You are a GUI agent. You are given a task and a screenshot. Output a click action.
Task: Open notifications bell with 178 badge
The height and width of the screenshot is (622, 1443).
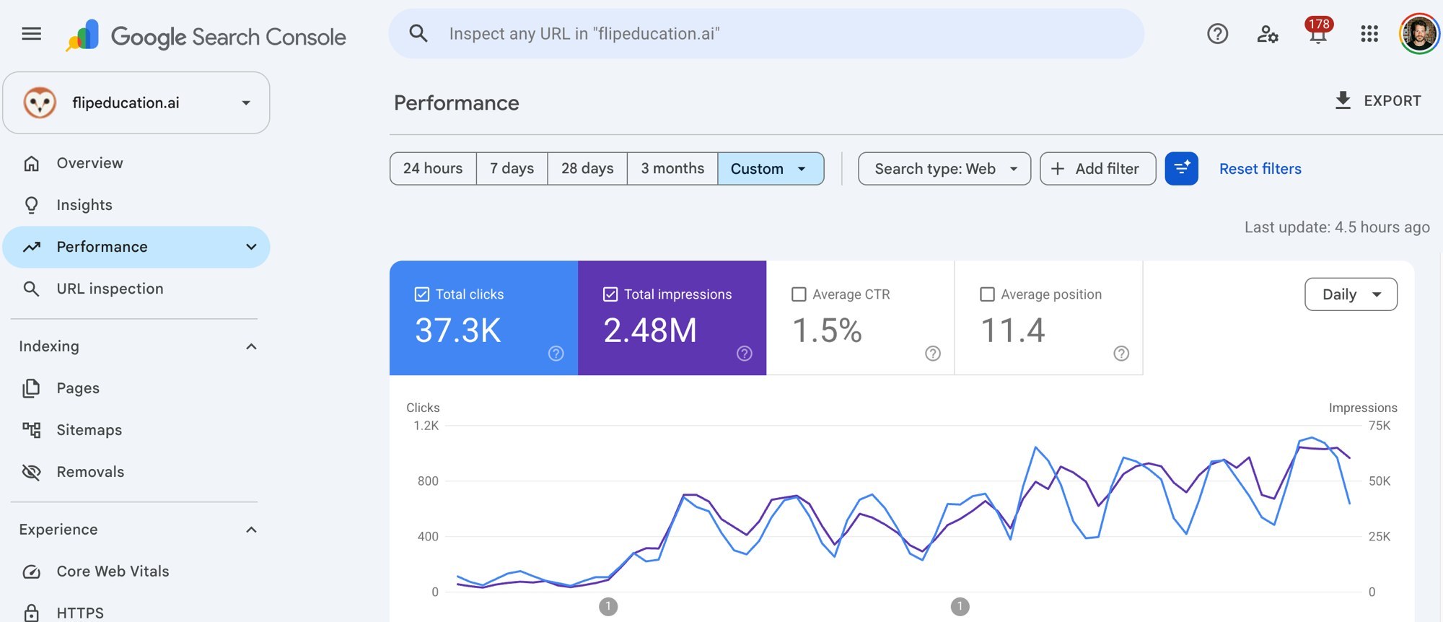click(1318, 32)
